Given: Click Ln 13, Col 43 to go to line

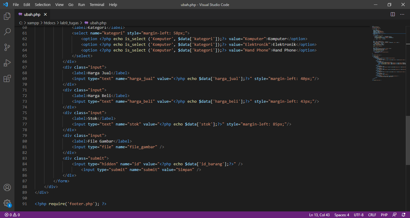Looking at the screenshot, I should [x=319, y=215].
